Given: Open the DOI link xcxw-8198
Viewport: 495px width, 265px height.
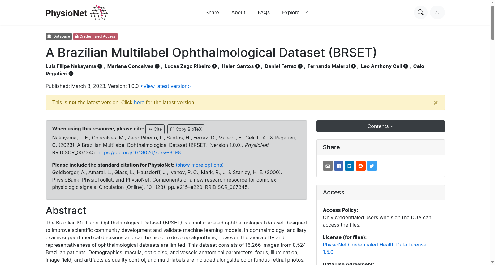Looking at the screenshot, I should tap(139, 152).
